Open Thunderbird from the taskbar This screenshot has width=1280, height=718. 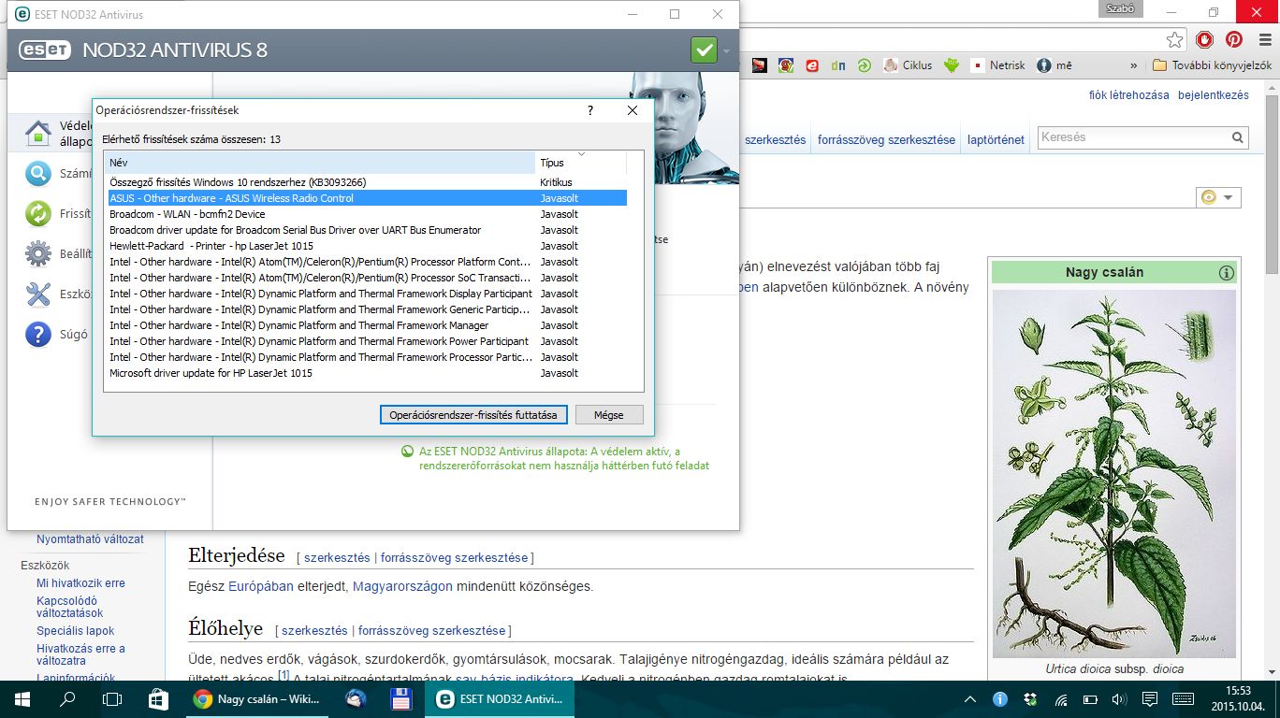(356, 698)
